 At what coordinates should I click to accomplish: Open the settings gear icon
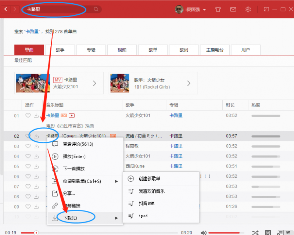(x=248, y=9)
